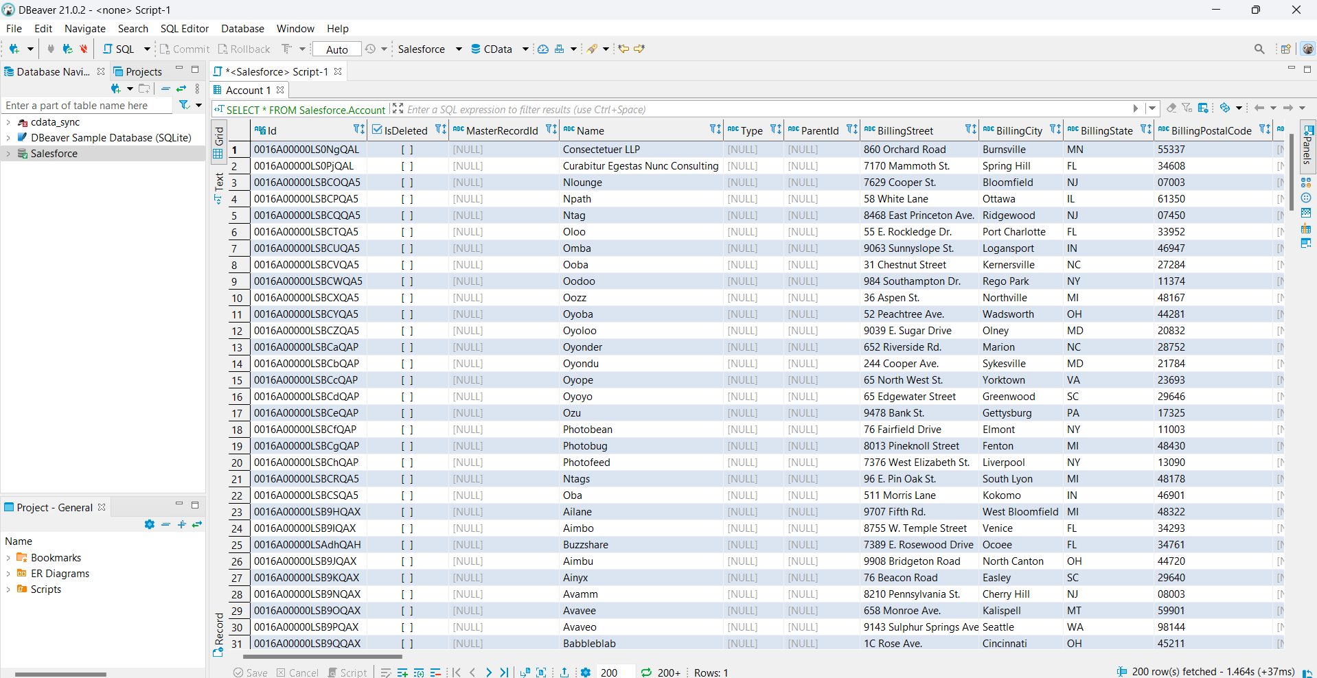Click the refresh results green arrows icon
The width and height of the screenshot is (1317, 678).
pyautogui.click(x=646, y=673)
